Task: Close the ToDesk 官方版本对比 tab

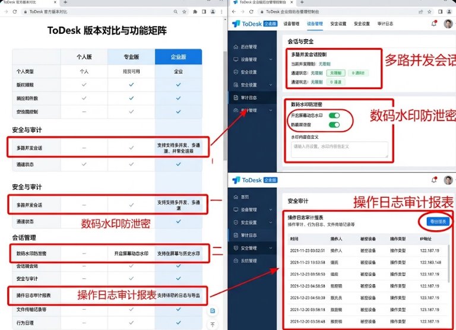Action: coord(55,2)
